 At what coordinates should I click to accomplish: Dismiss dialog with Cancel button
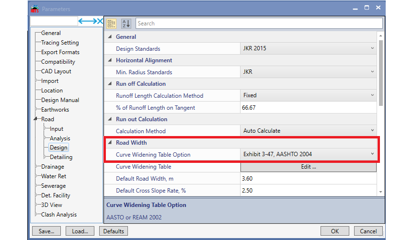click(x=368, y=231)
